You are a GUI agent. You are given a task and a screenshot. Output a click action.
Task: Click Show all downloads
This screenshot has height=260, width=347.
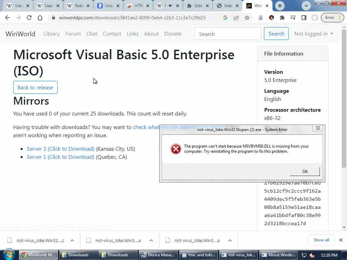click(321, 240)
